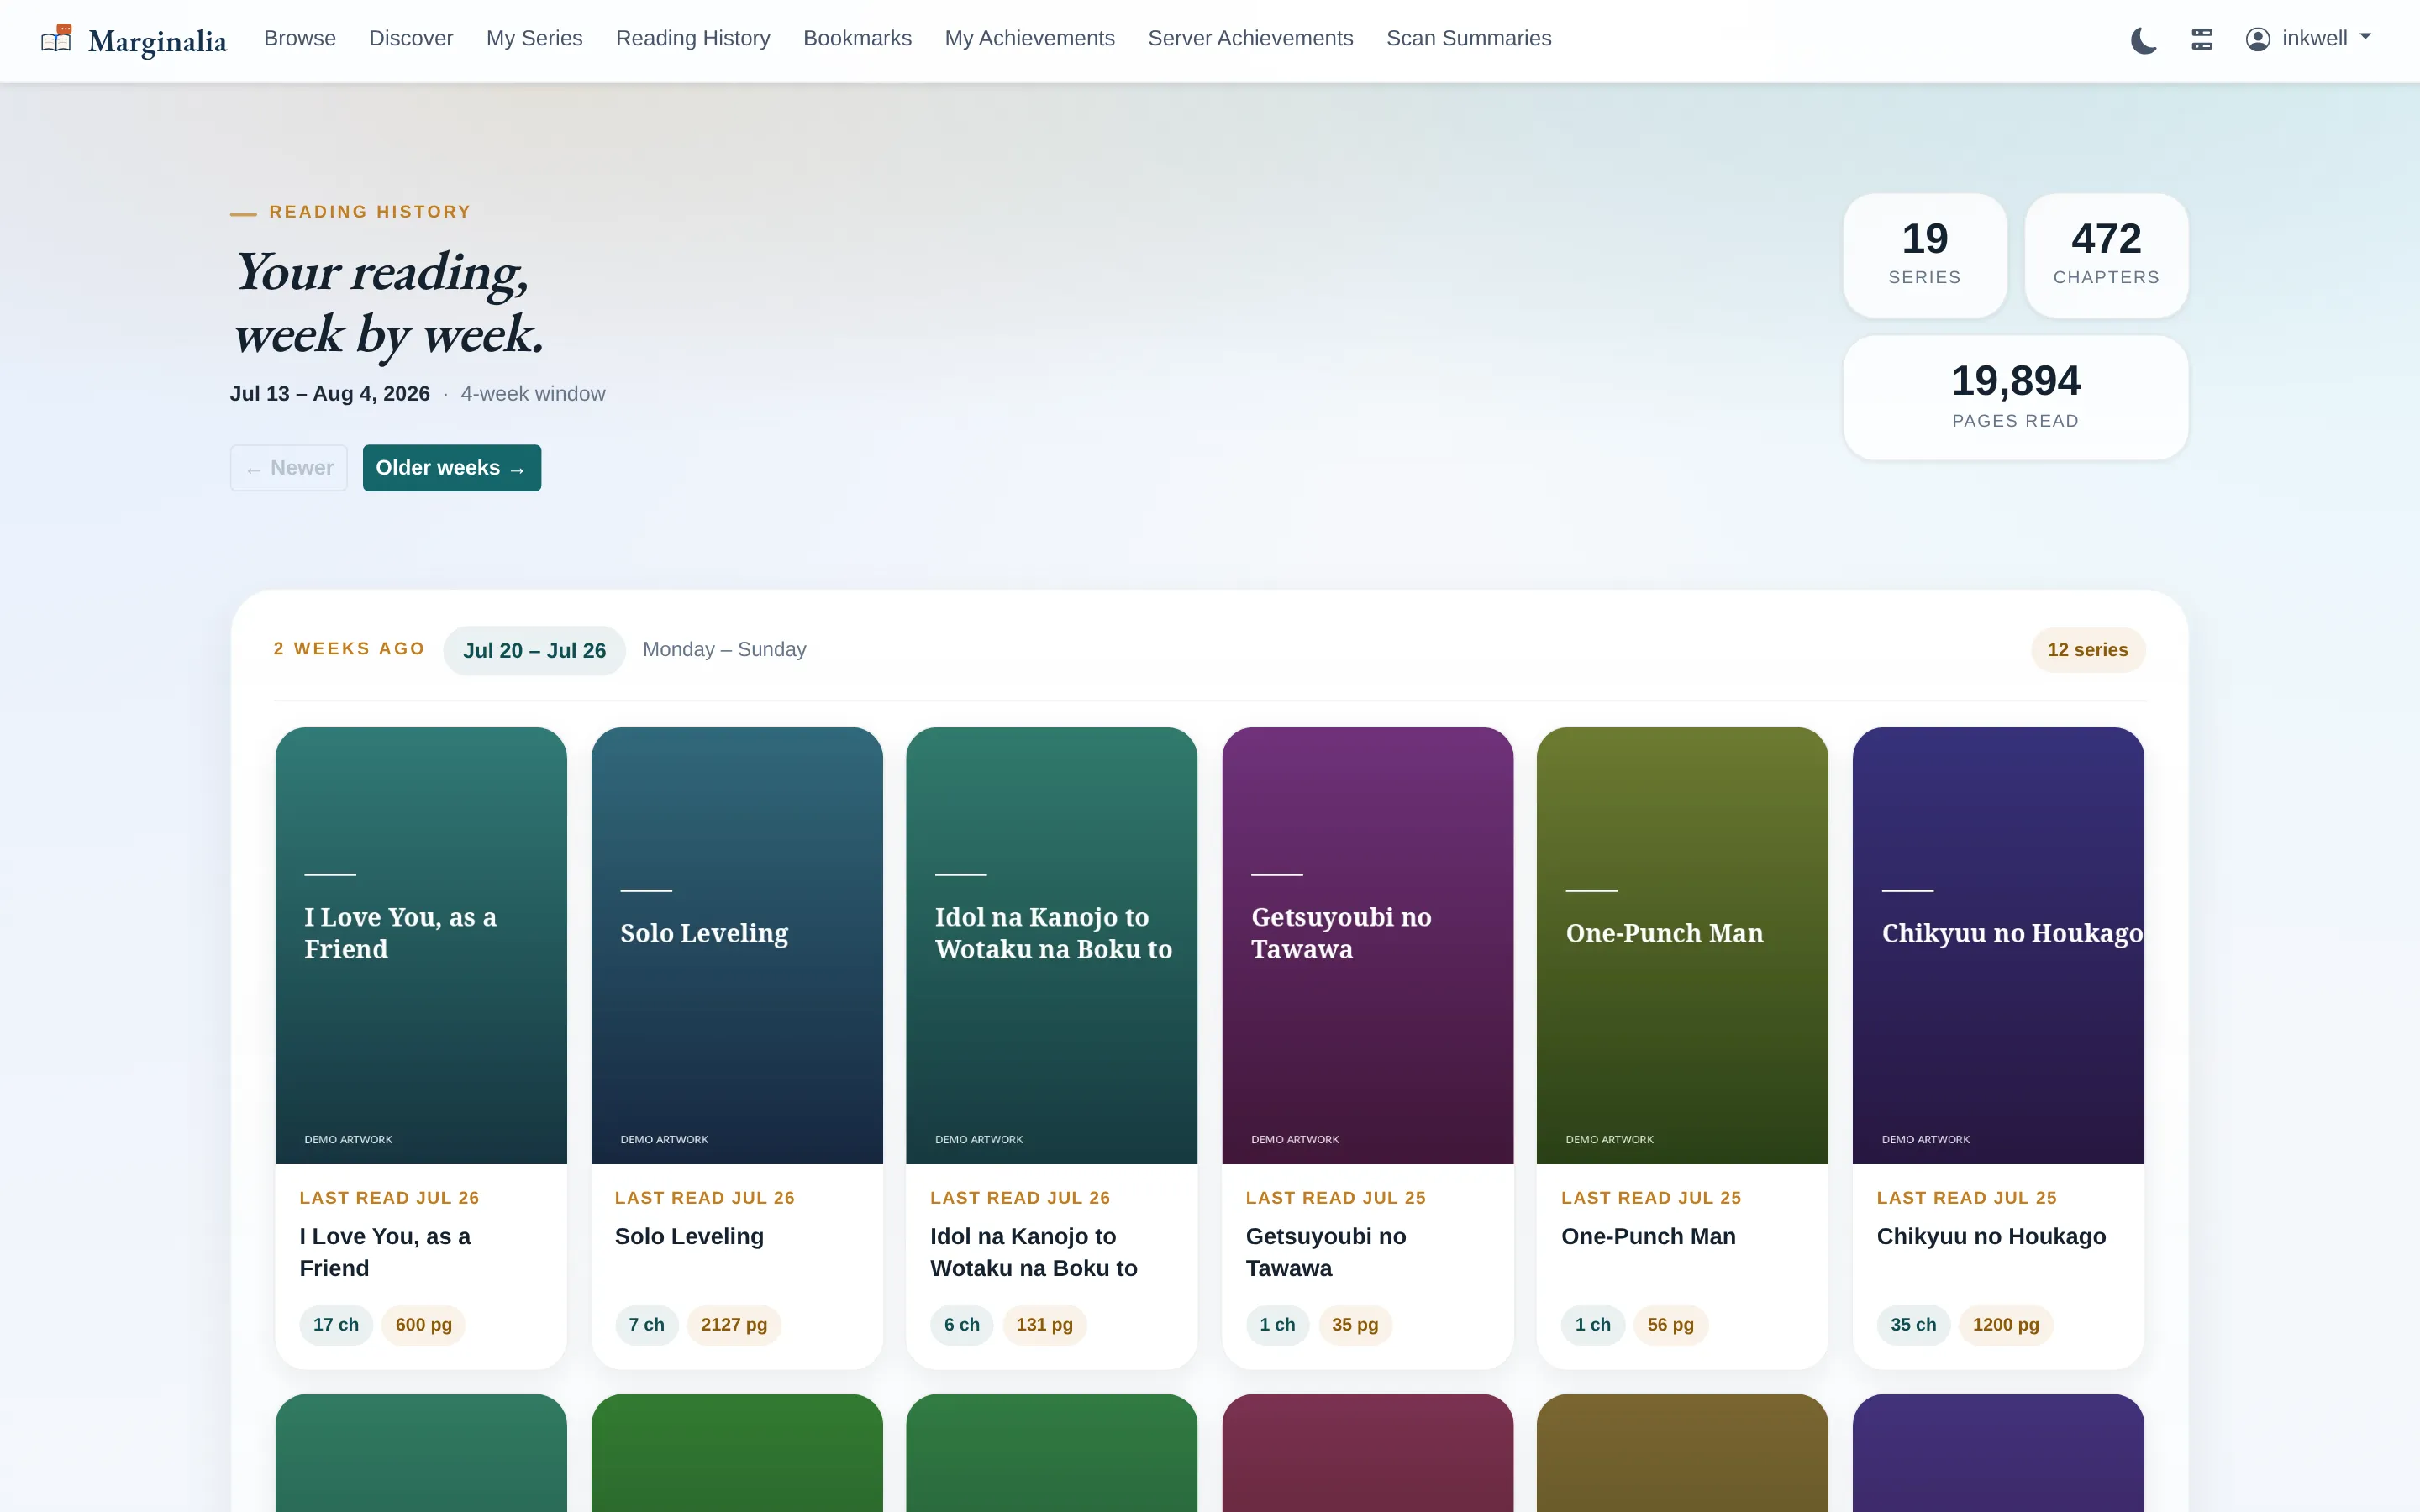
Task: Click the 1200 pg chip
Action: [2006, 1325]
